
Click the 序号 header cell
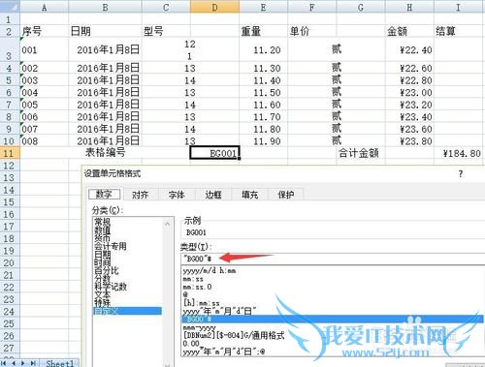tap(44, 31)
